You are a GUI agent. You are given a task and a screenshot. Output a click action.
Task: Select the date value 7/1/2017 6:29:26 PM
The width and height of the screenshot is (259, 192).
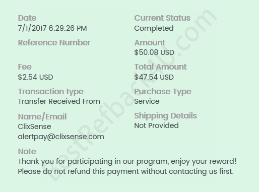pos(52,28)
